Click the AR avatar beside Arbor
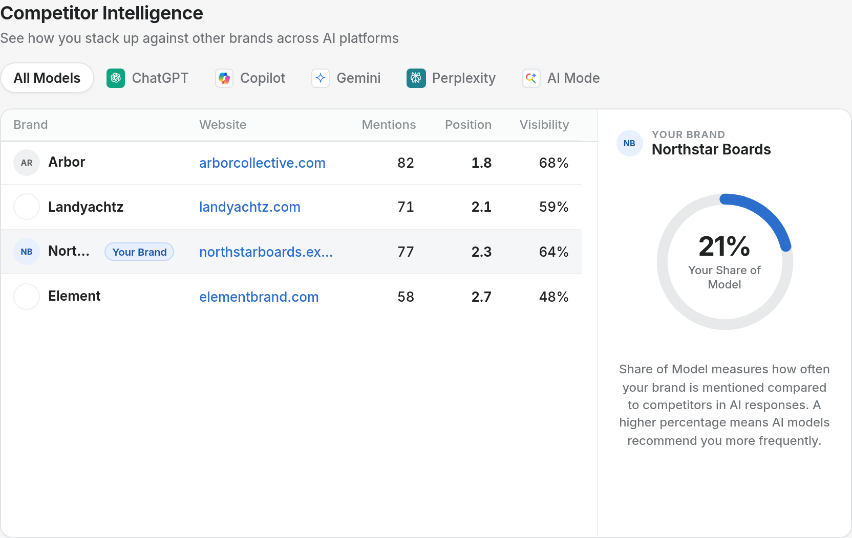 (x=27, y=163)
